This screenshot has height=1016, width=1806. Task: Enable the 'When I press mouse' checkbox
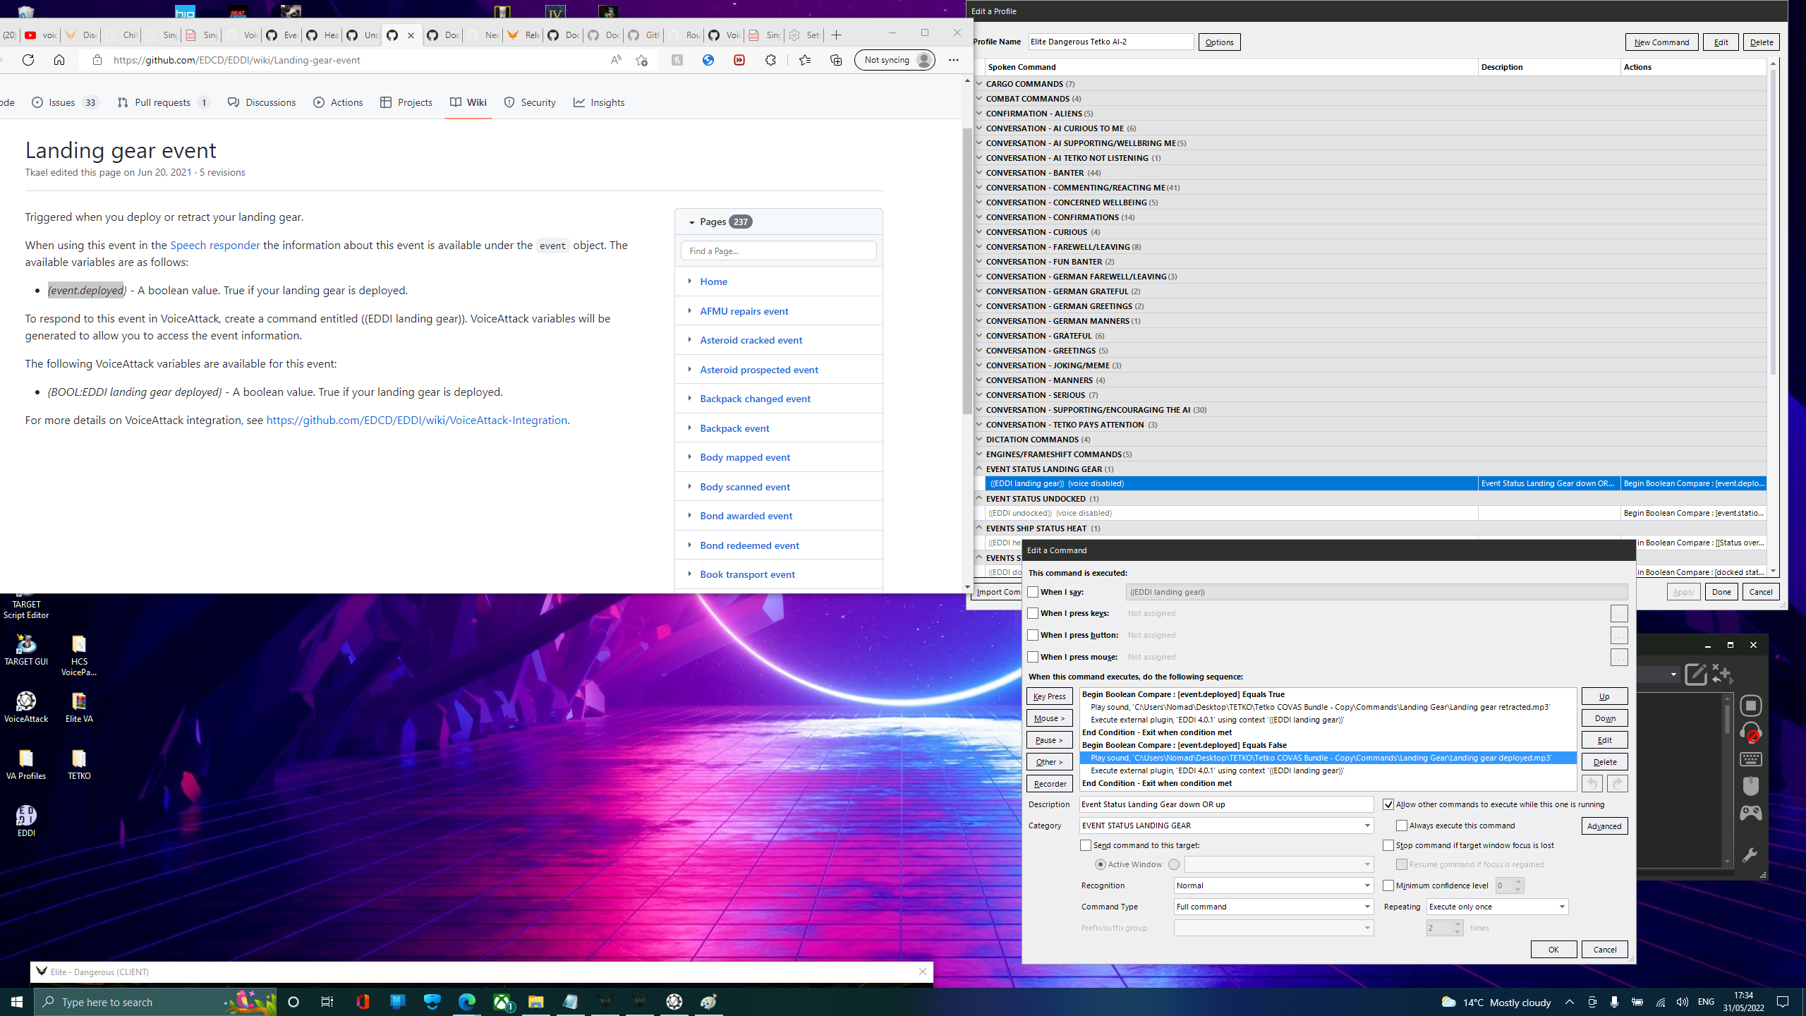point(1033,657)
